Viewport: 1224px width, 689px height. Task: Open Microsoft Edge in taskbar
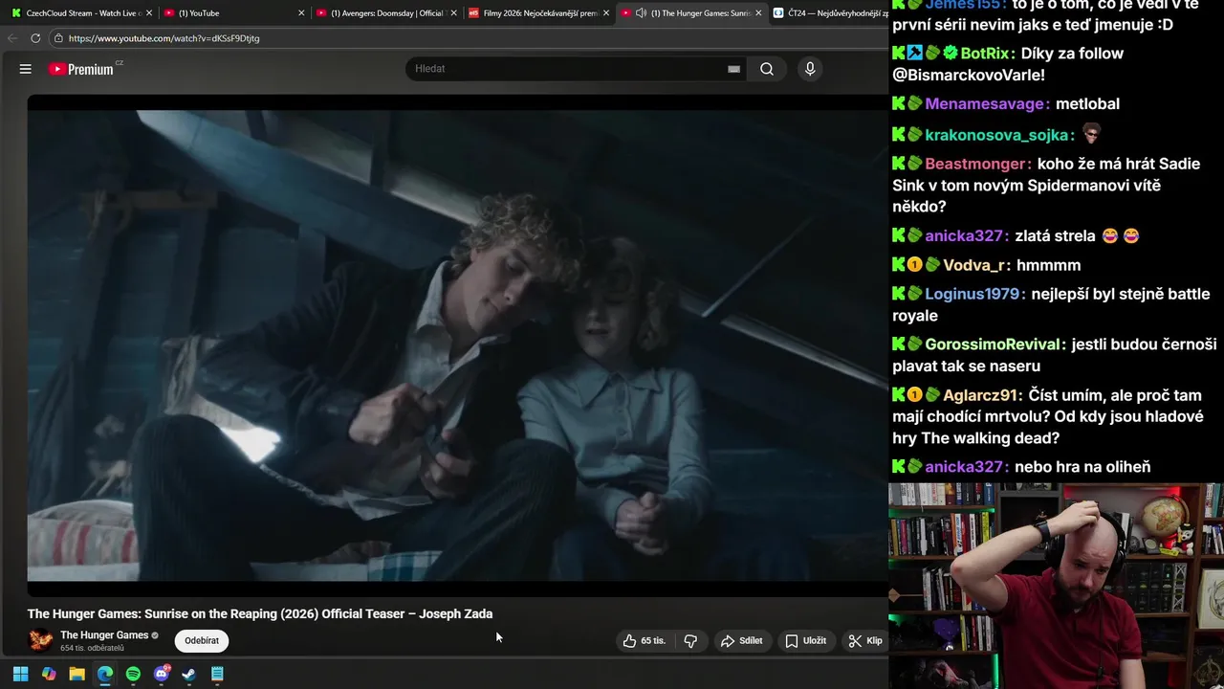pos(105,674)
